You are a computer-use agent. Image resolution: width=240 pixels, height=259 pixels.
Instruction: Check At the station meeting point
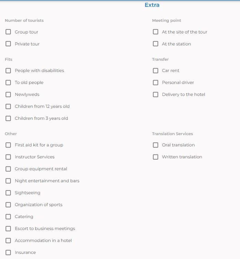click(156, 44)
